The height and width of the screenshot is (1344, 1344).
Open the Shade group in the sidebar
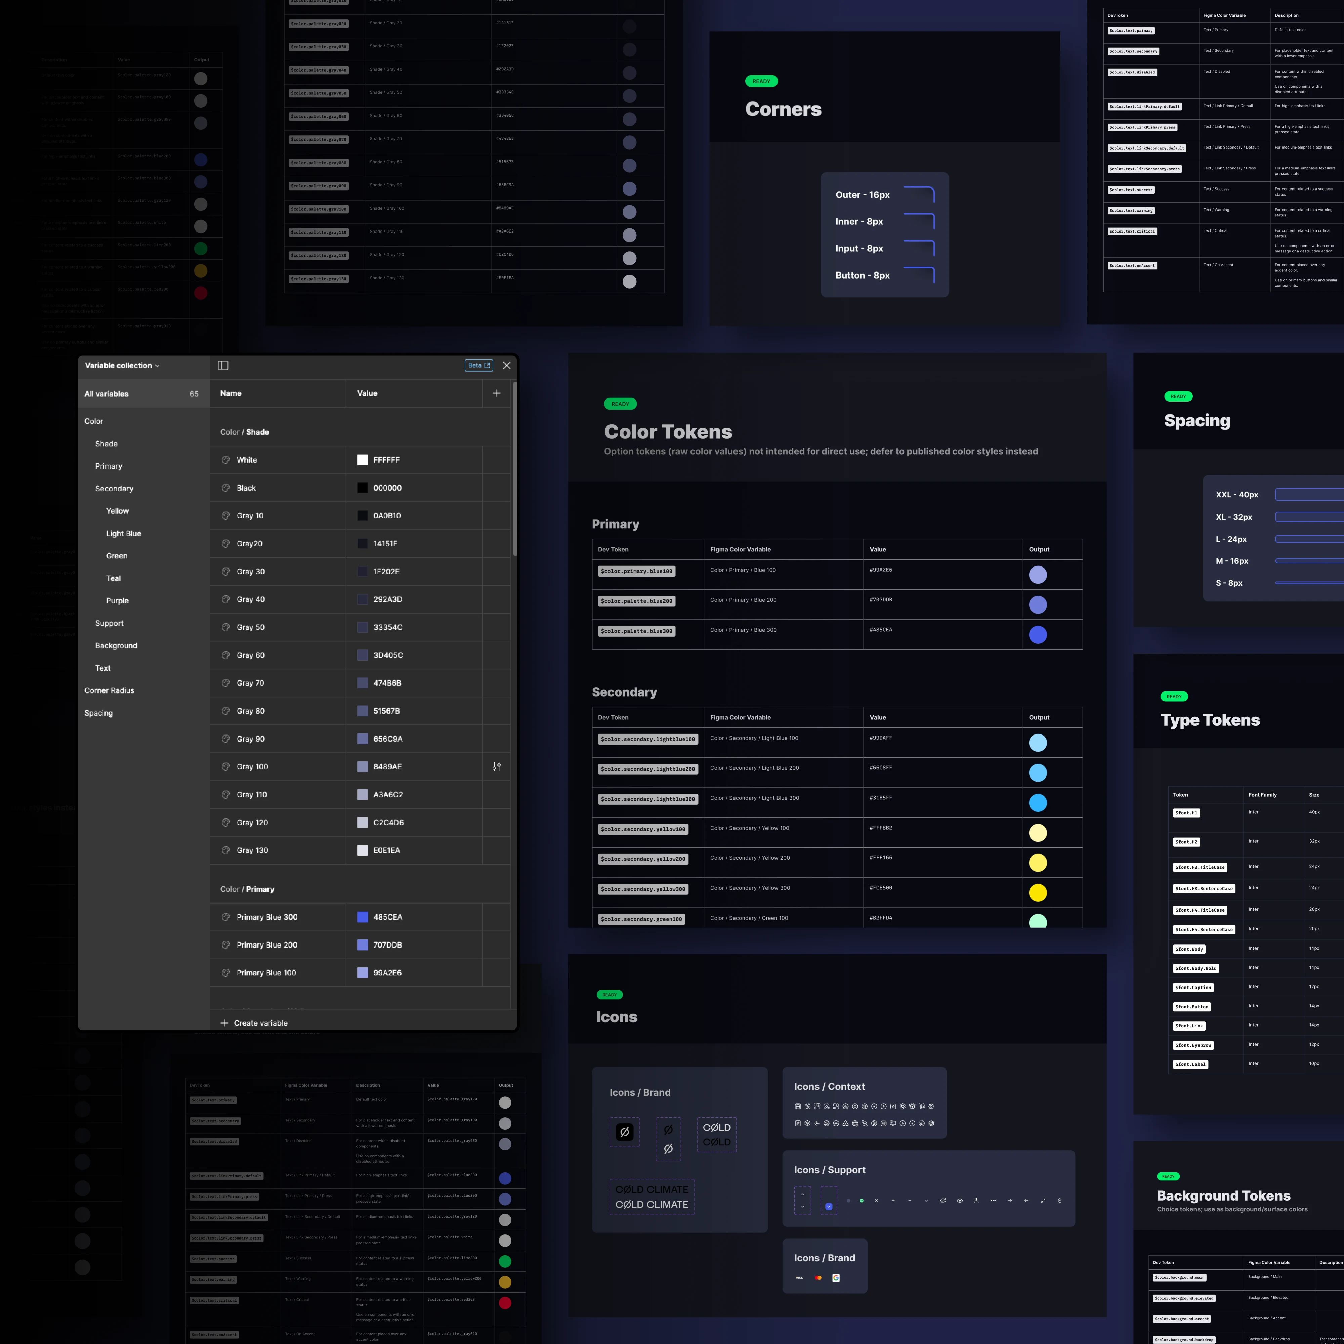[x=107, y=443]
